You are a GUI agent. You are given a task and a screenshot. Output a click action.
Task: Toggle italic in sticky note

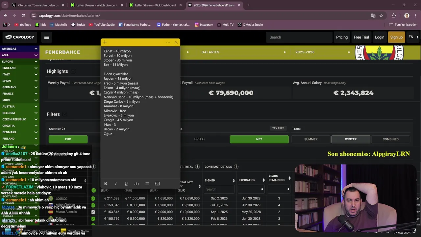[116, 184]
